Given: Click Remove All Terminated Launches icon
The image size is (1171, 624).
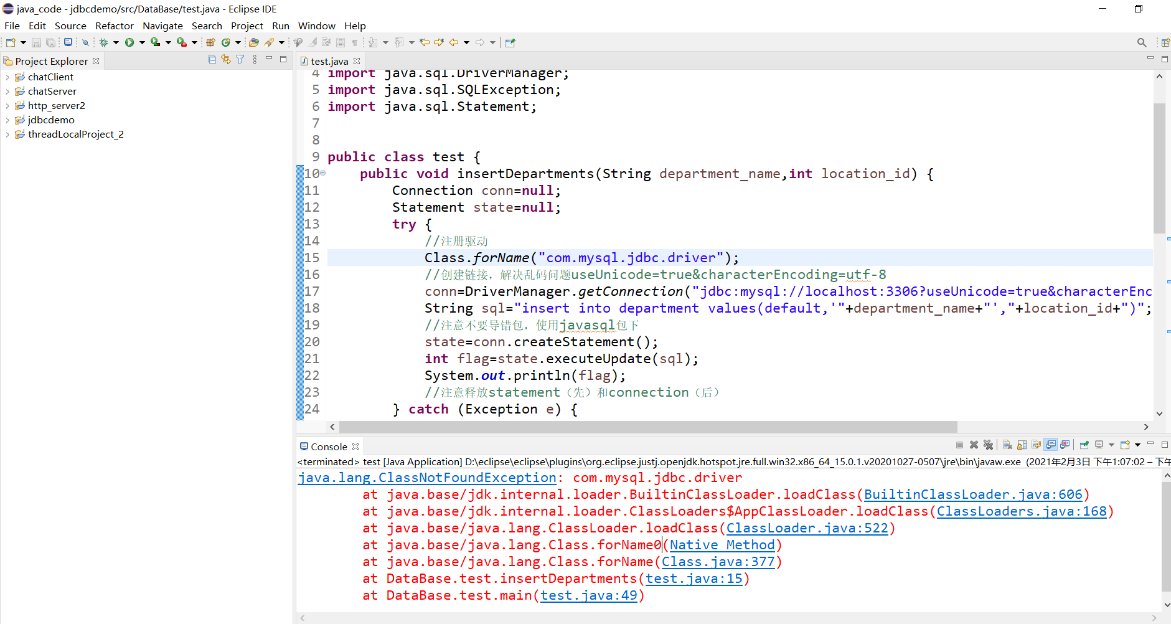Looking at the screenshot, I should click(x=988, y=445).
